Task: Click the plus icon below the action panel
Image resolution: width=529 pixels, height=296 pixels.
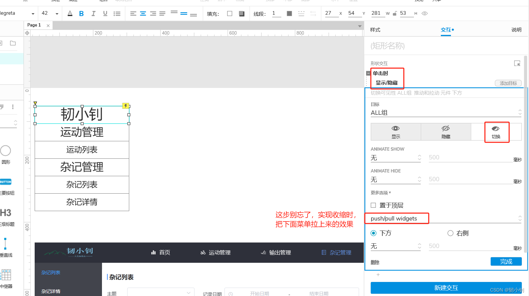Action: [378, 275]
